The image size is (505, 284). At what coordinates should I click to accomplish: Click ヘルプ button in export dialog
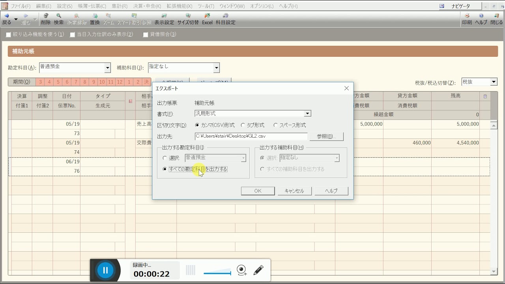tap(331, 191)
